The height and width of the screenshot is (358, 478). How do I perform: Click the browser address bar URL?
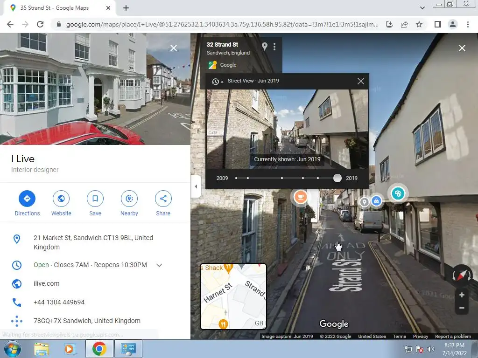coord(222,24)
